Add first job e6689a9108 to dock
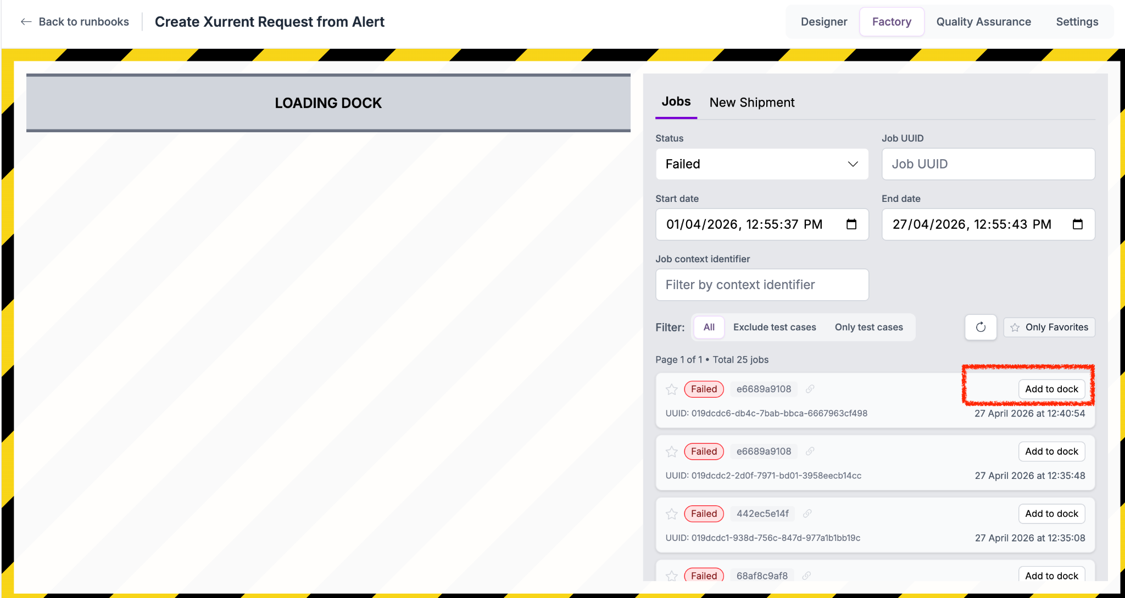The width and height of the screenshot is (1125, 598). (x=1051, y=389)
